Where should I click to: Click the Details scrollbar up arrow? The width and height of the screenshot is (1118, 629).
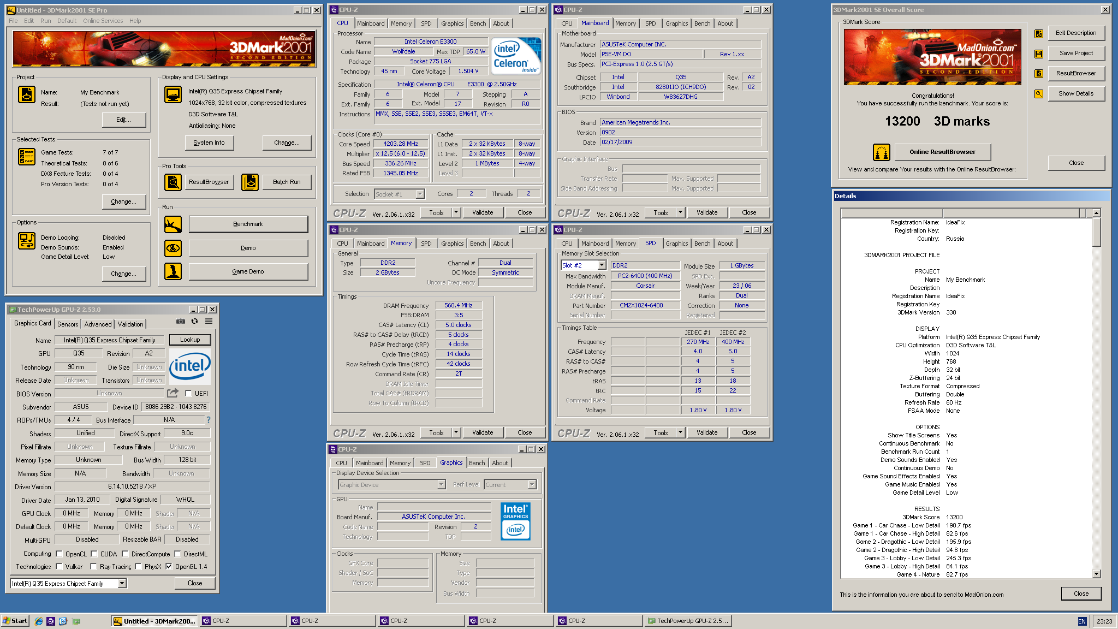[1096, 213]
